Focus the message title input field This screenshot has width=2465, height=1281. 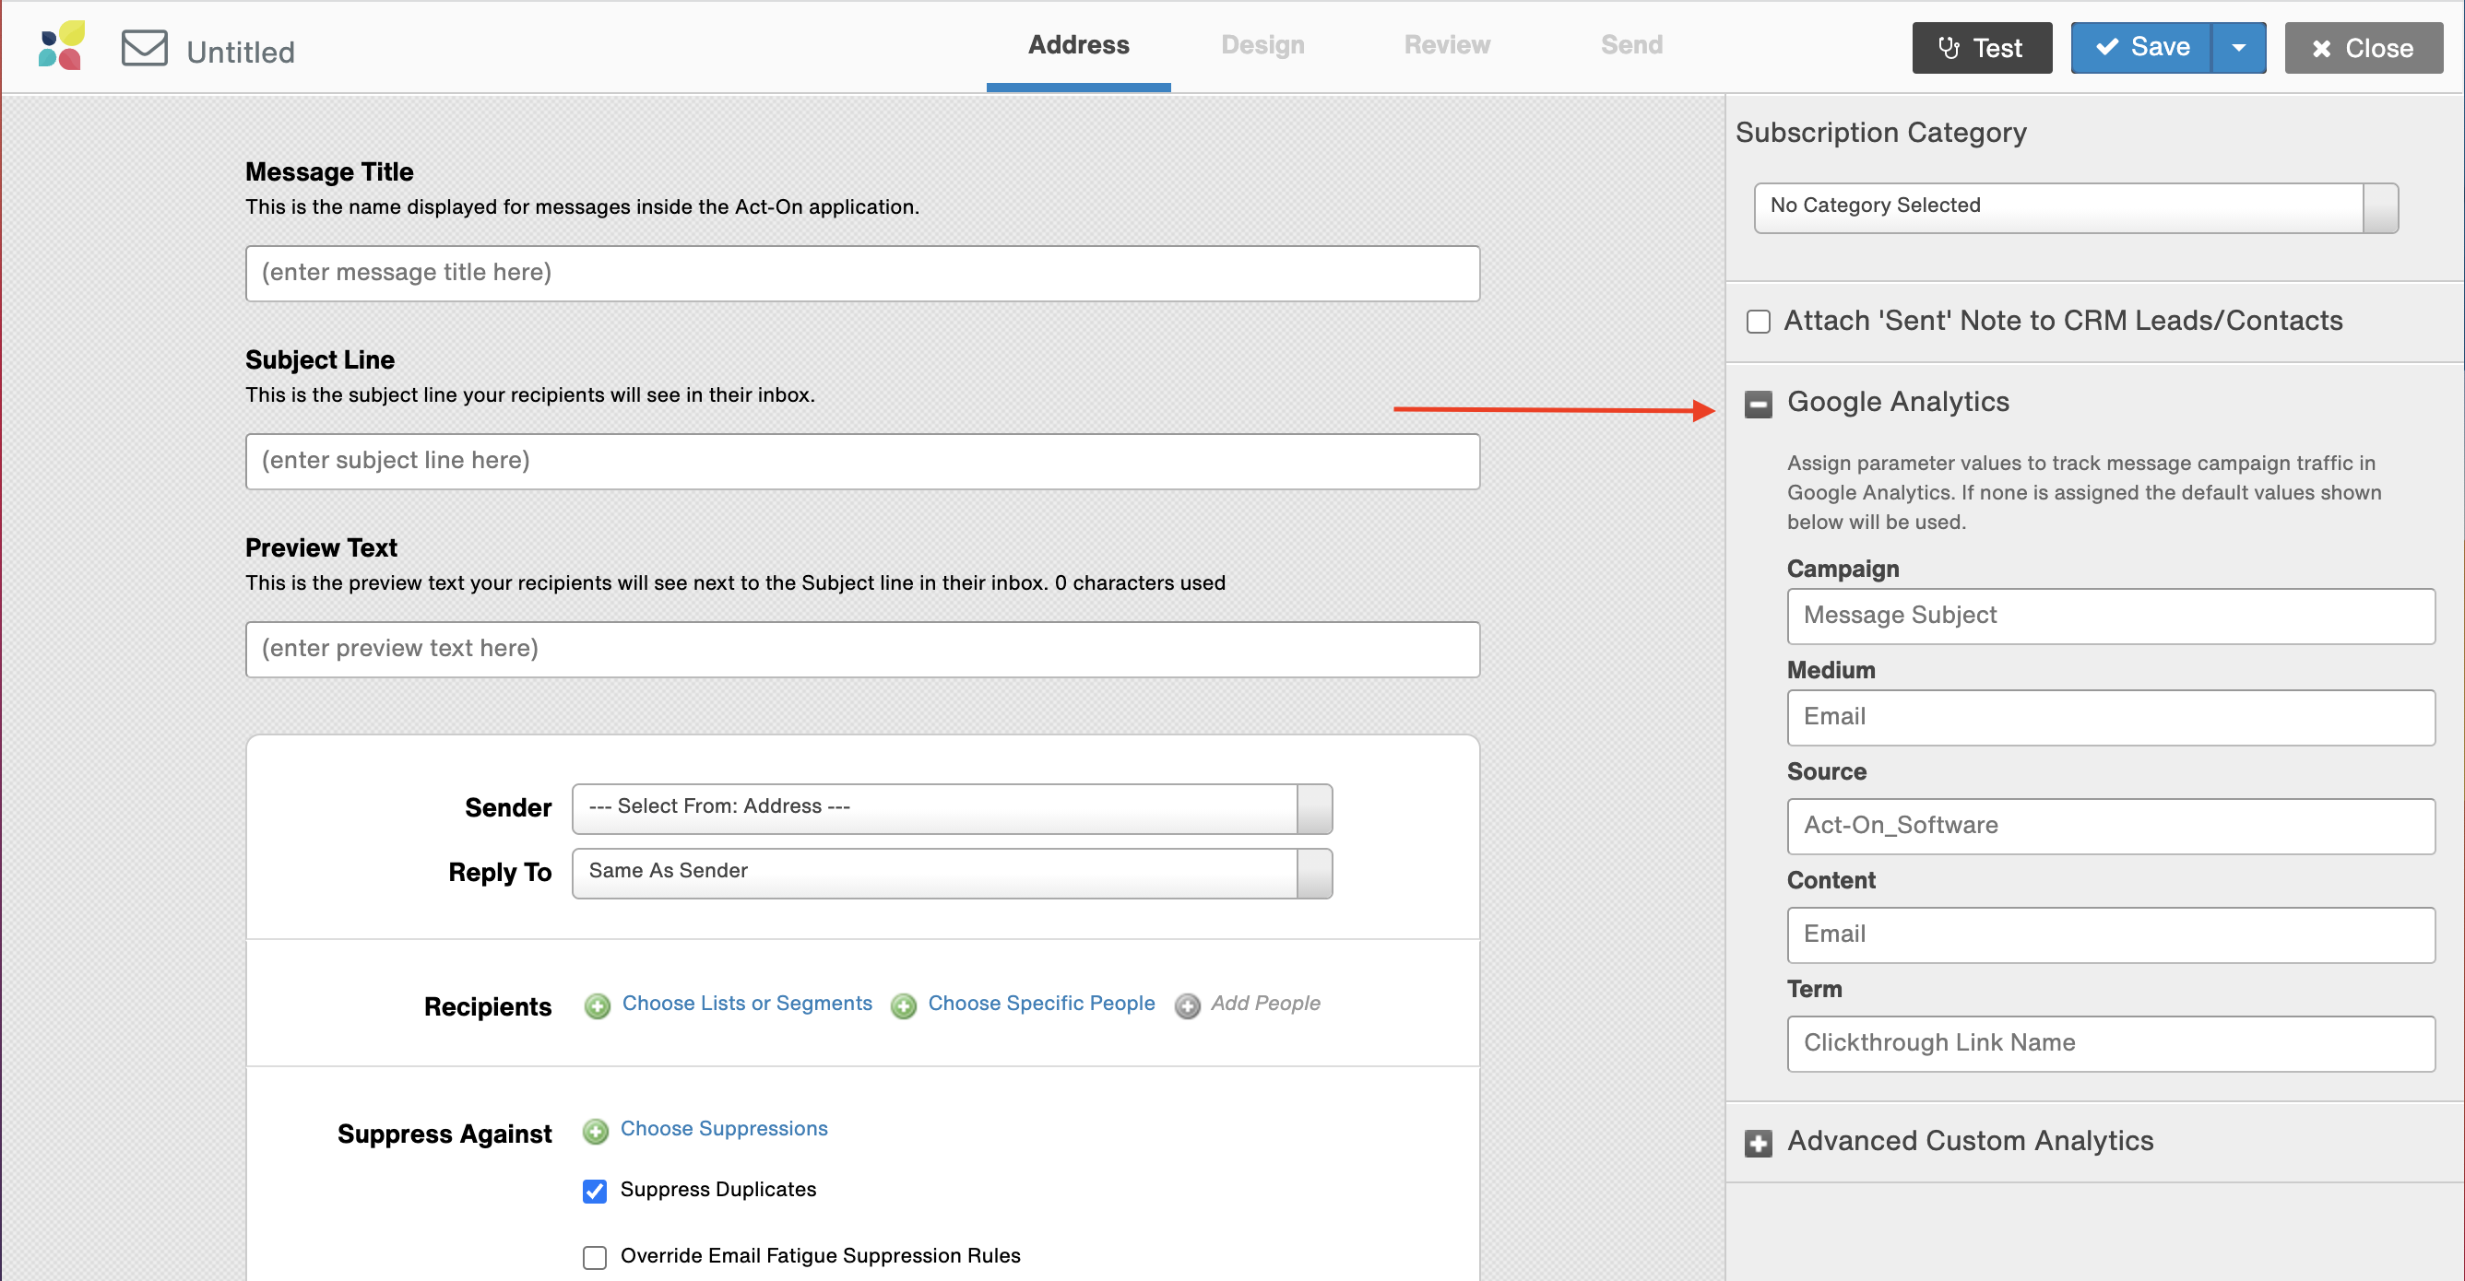[862, 274]
